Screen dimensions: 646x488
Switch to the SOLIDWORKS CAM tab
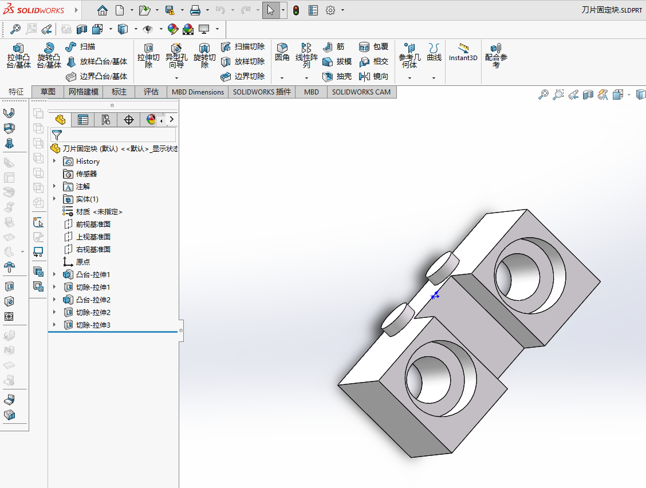pos(361,92)
